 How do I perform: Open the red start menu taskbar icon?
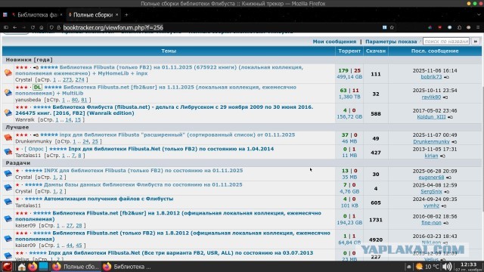7,267
